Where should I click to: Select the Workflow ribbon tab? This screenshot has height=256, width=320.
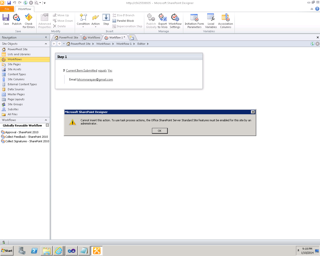click(x=24, y=9)
